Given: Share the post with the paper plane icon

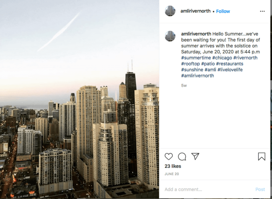Looking at the screenshot, I should 195,156.
